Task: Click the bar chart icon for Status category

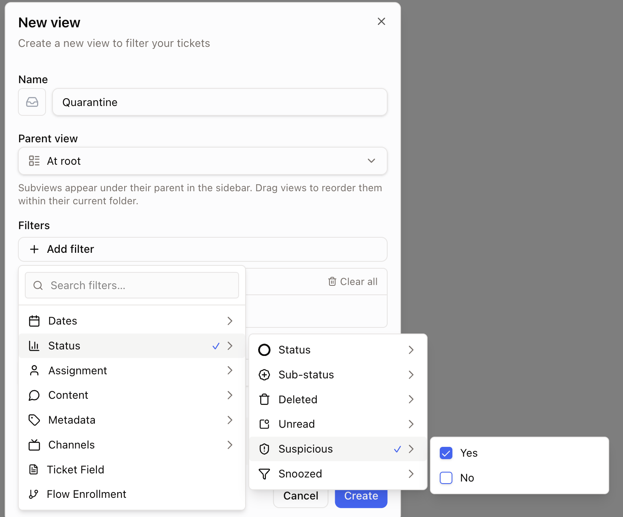Action: [34, 346]
